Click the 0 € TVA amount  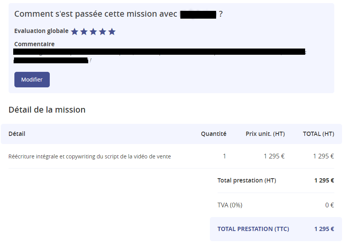click(x=330, y=205)
